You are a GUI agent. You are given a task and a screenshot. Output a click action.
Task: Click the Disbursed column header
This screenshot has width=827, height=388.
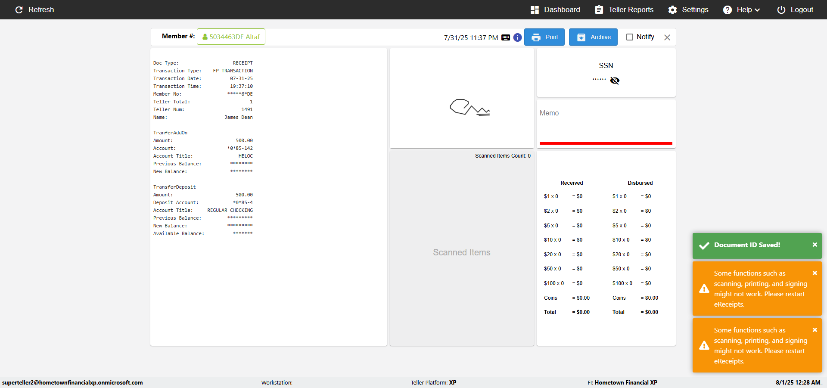[640, 183]
